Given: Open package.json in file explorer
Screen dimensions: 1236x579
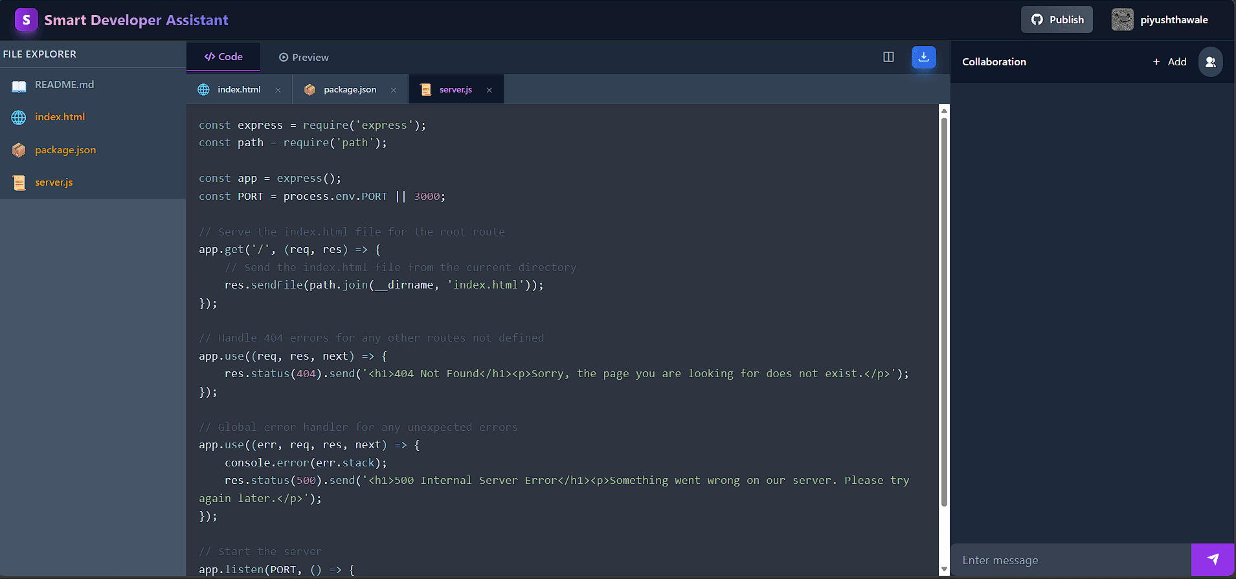Looking at the screenshot, I should point(93,150).
